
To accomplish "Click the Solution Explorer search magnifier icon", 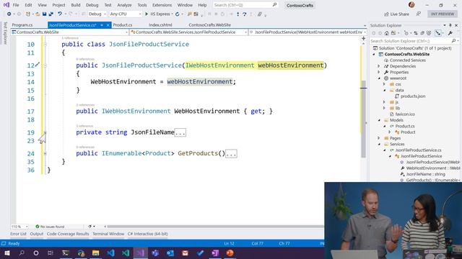I will pos(453,41).
